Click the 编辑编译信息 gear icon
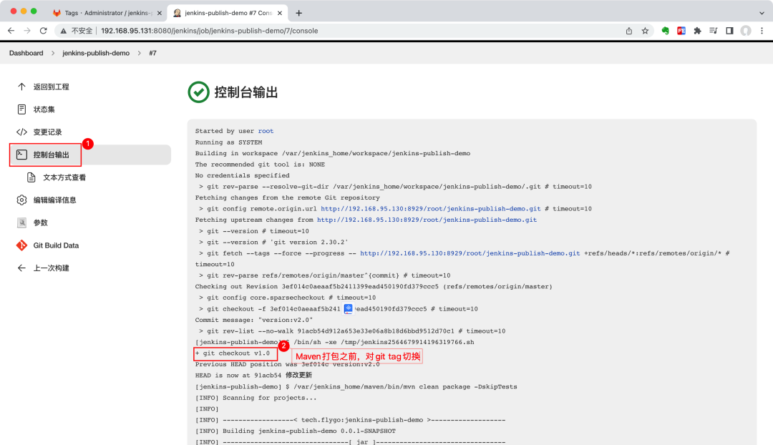 (x=21, y=200)
